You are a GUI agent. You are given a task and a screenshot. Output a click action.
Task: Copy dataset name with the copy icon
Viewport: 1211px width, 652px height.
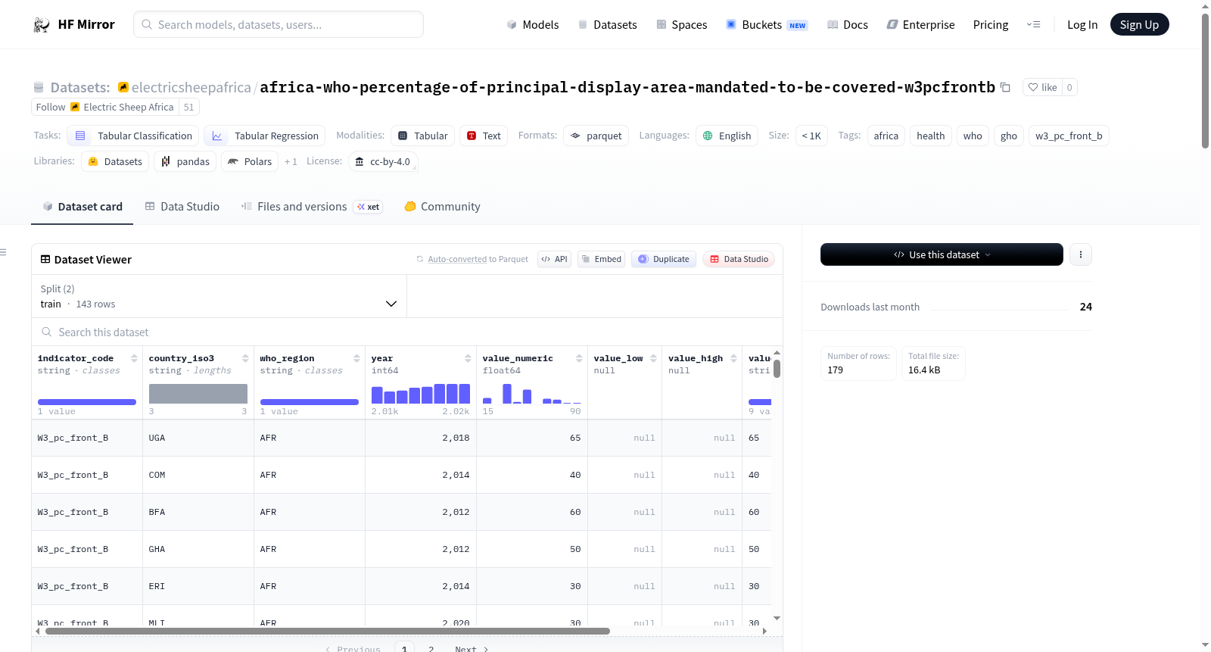point(1005,87)
